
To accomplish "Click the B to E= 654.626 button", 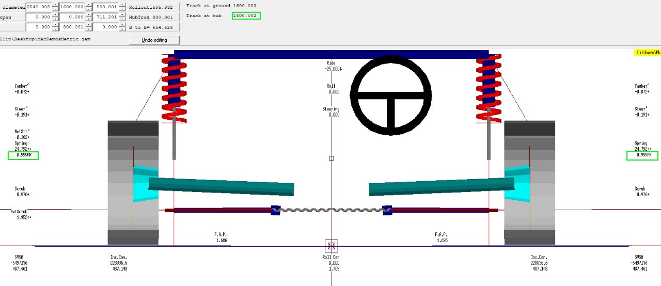I will 154,27.
